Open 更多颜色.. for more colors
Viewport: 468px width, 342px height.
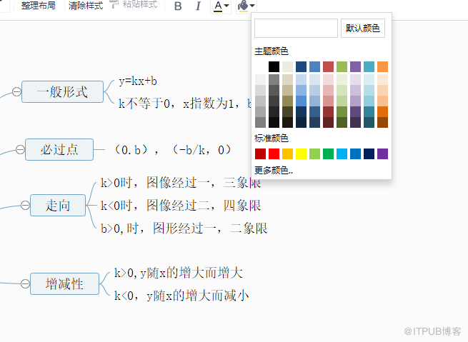pos(274,171)
